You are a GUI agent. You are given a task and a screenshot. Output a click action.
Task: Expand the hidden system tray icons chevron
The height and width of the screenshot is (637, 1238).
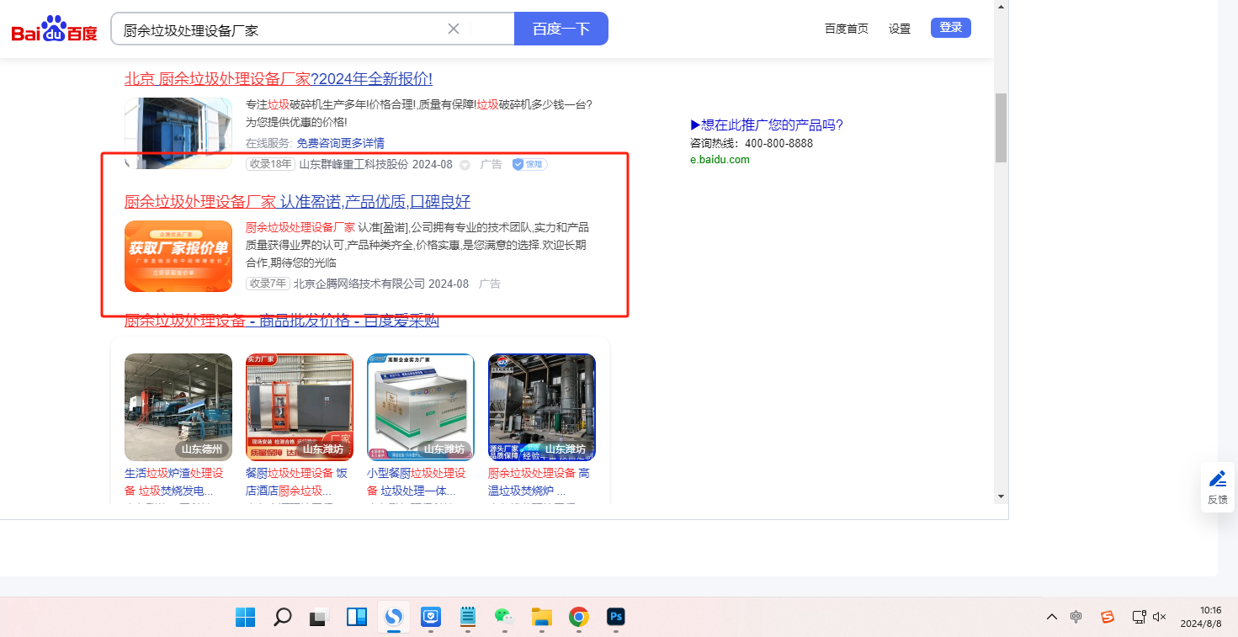(x=1051, y=617)
